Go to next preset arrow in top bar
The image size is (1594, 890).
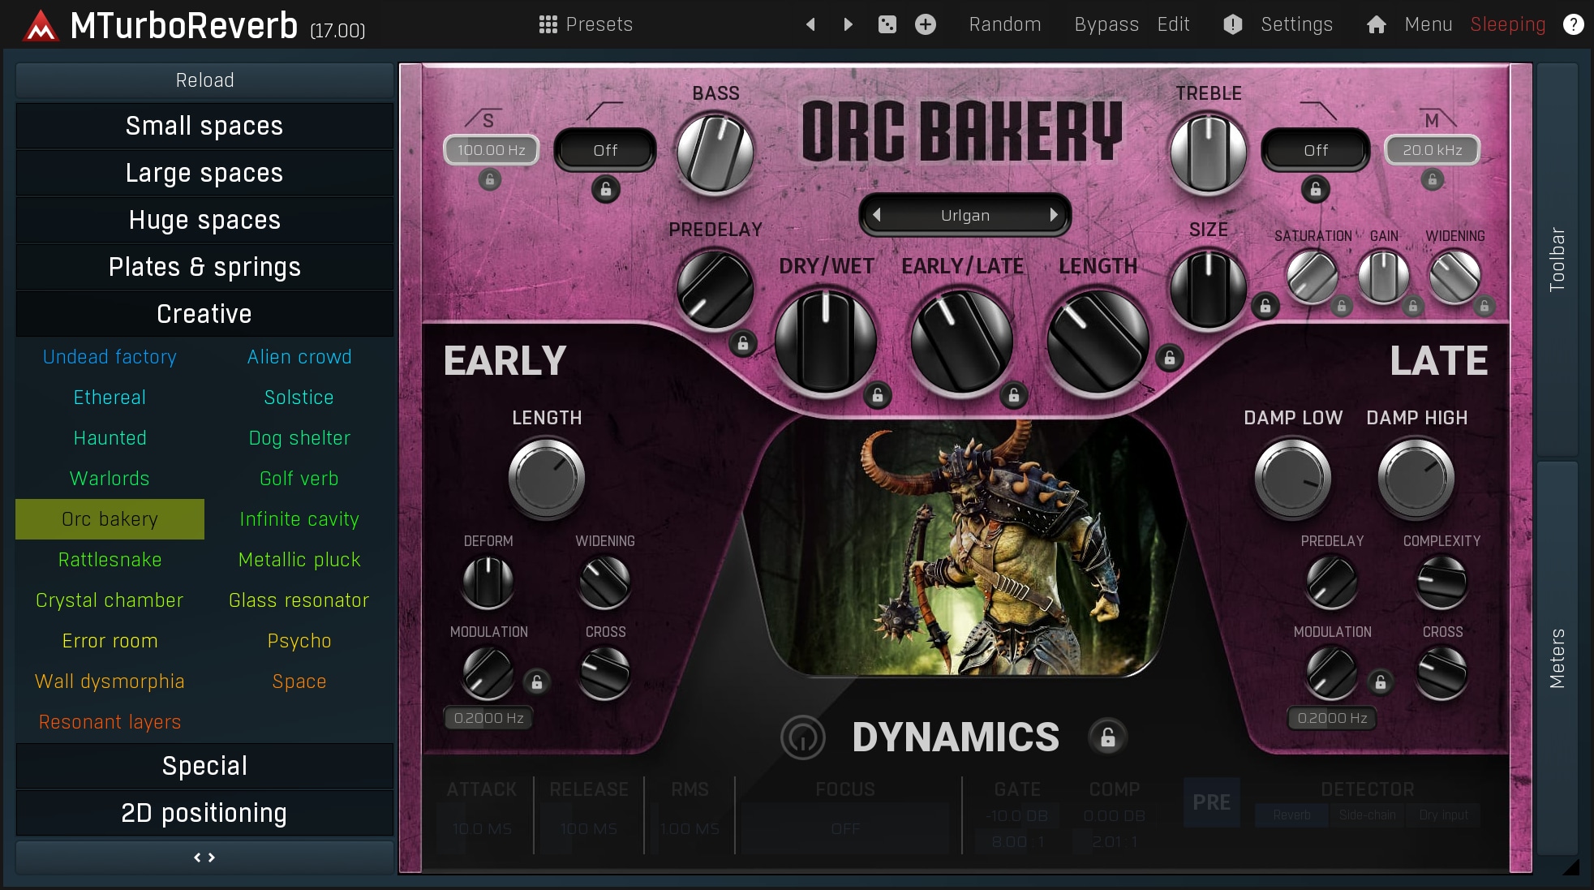coord(848,24)
